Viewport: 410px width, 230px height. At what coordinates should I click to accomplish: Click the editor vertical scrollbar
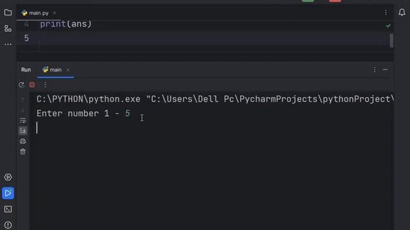click(391, 41)
